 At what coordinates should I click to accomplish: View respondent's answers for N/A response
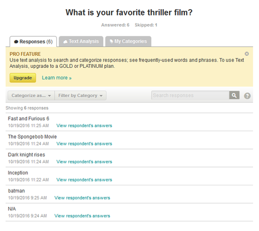pos(82,216)
